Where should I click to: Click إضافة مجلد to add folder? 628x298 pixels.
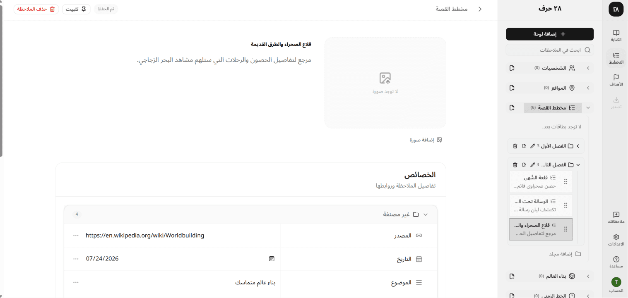[x=565, y=254]
